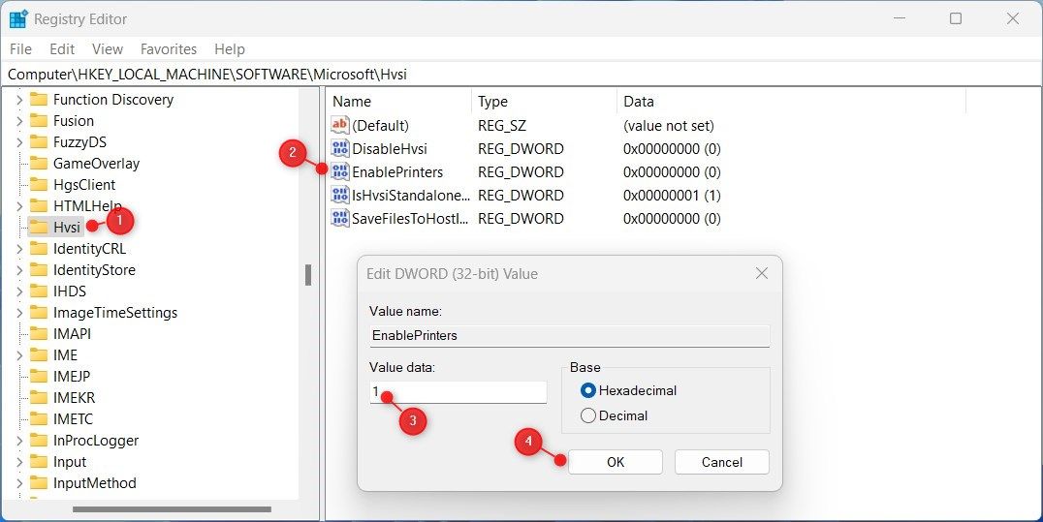This screenshot has width=1043, height=522.
Task: Expand the HTMLHelp tree node
Action: (x=19, y=206)
